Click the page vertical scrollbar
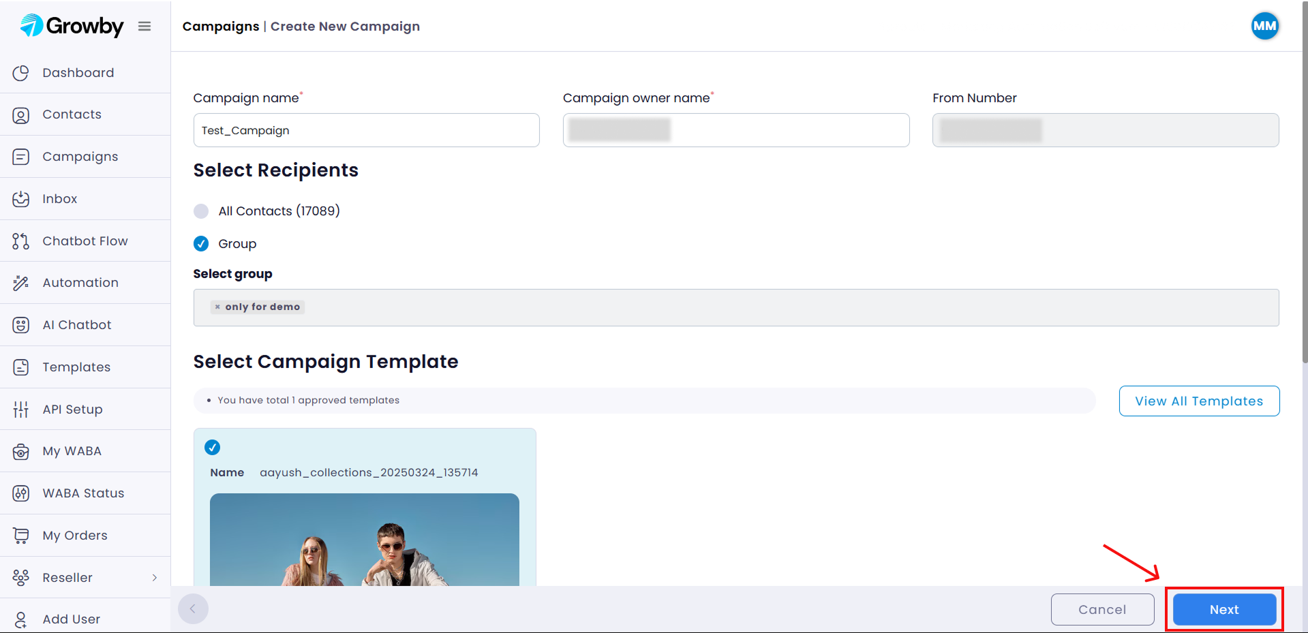1308x633 pixels. (1305, 183)
